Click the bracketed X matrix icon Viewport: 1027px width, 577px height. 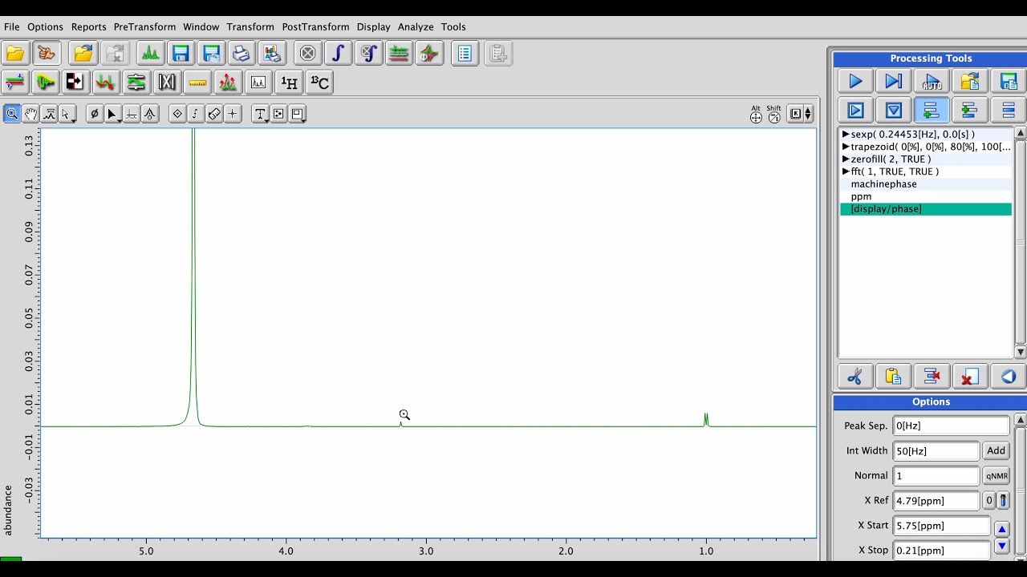tap(167, 83)
